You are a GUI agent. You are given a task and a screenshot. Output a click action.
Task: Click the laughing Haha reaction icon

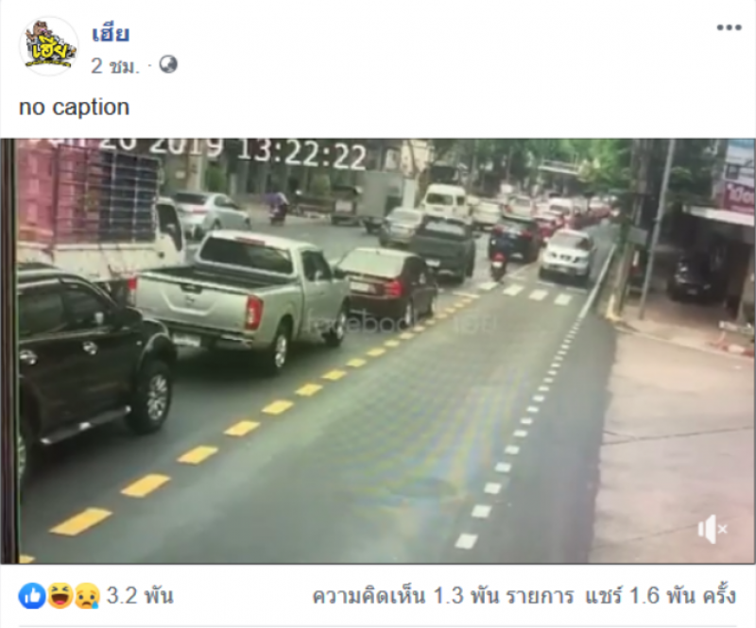pos(60,596)
